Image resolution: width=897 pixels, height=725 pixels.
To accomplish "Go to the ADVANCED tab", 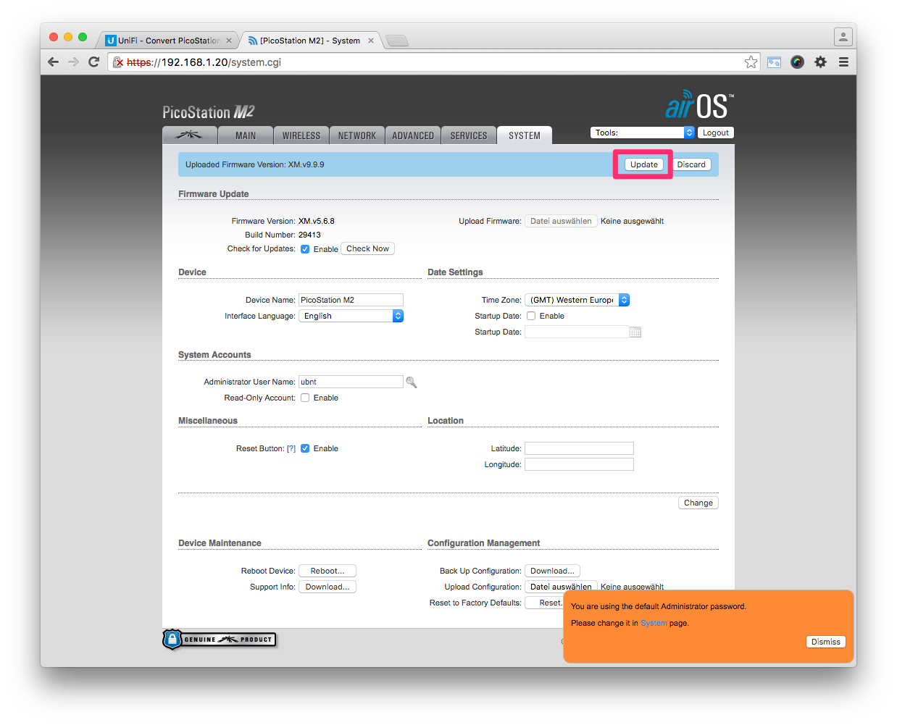I will pos(413,135).
